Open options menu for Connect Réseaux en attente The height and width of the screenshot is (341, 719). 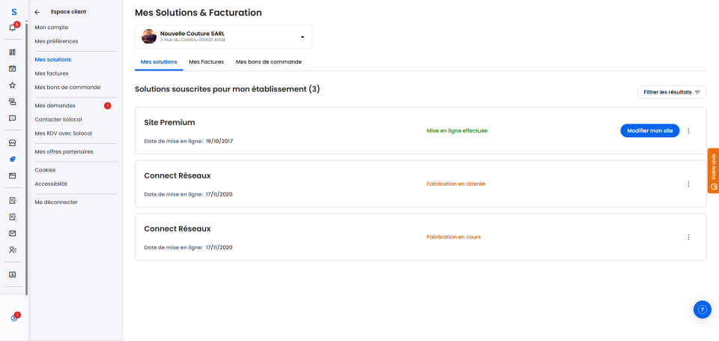688,184
